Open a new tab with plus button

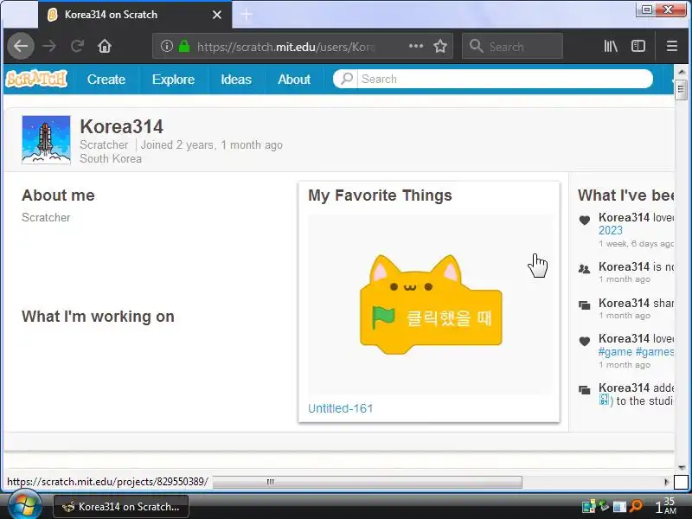tap(247, 15)
